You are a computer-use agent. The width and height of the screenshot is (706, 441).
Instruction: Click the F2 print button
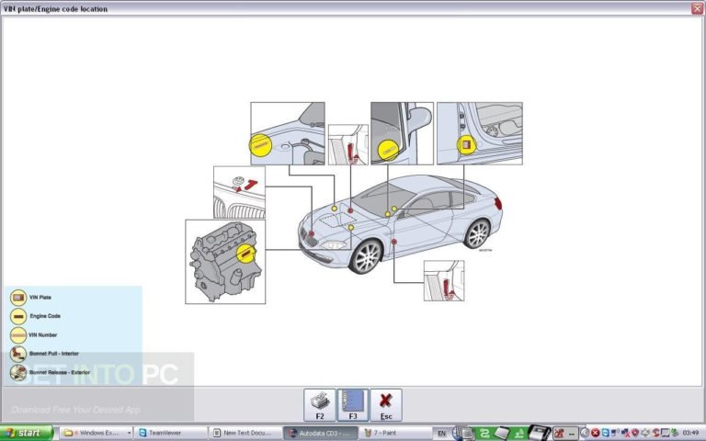319,404
